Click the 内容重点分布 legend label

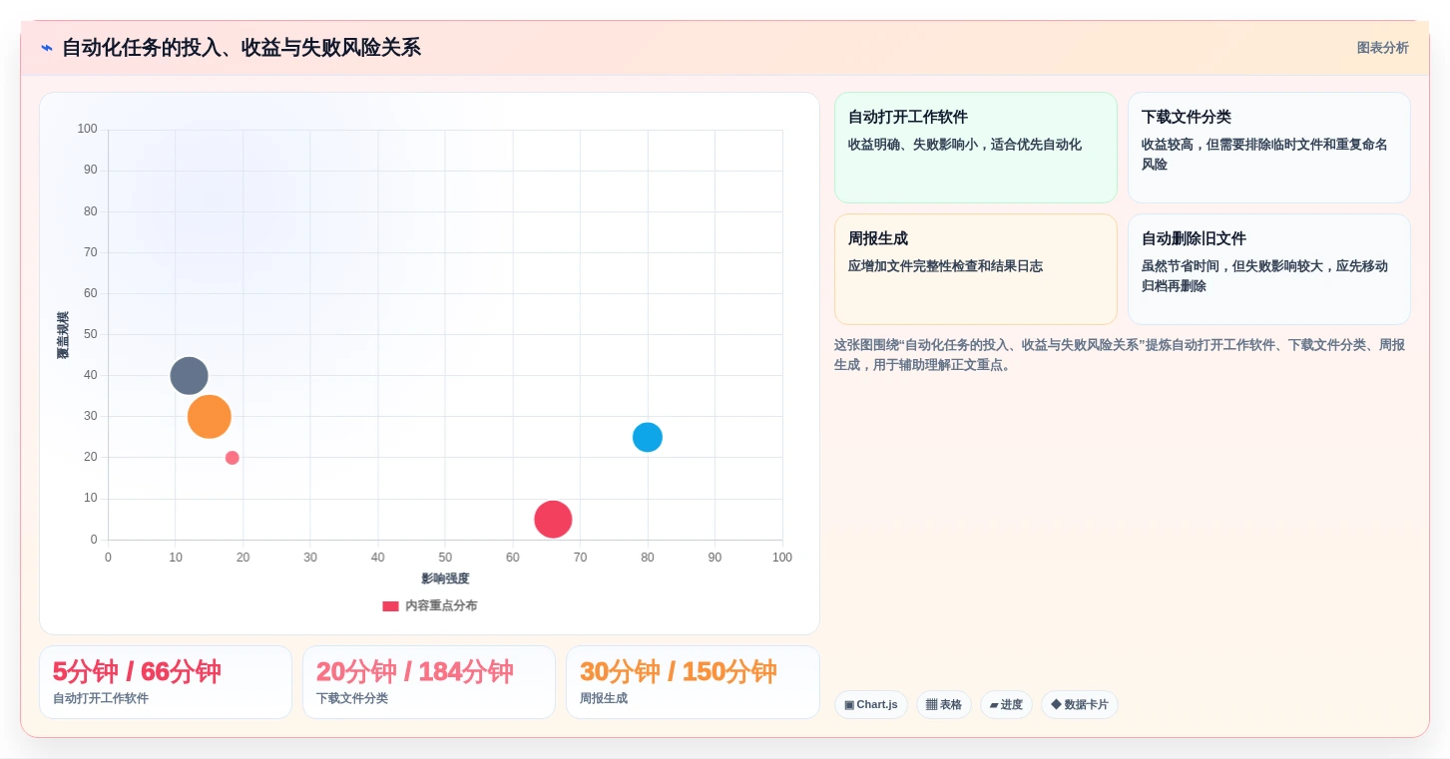[441, 606]
